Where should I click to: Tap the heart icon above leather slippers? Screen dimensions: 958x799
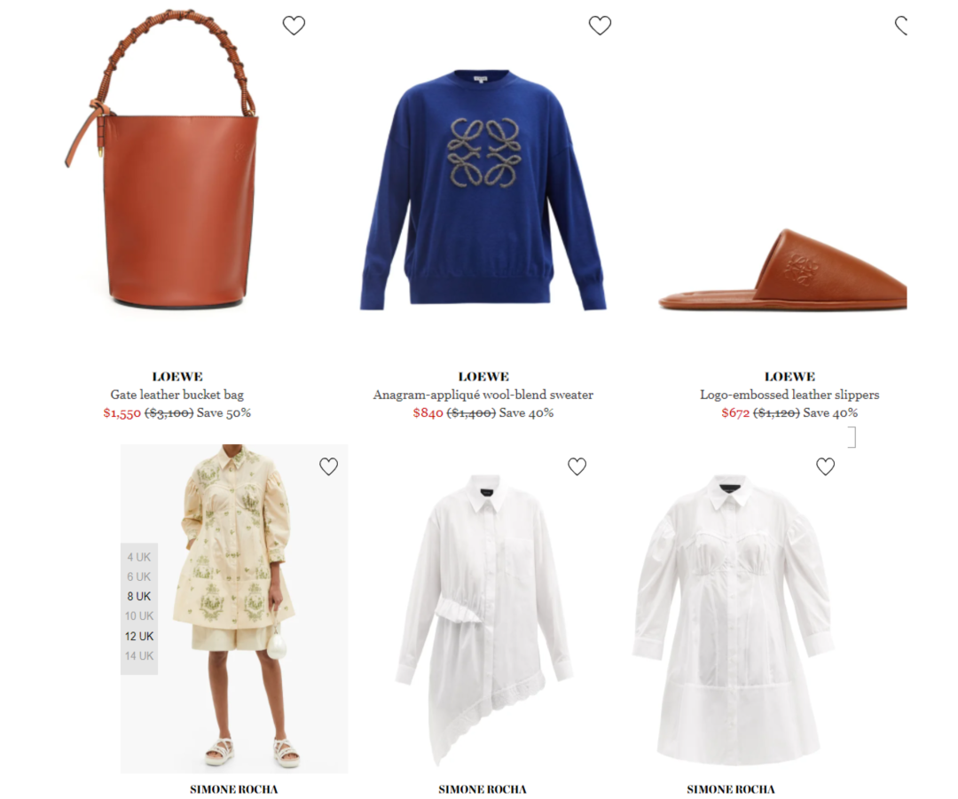click(x=901, y=25)
